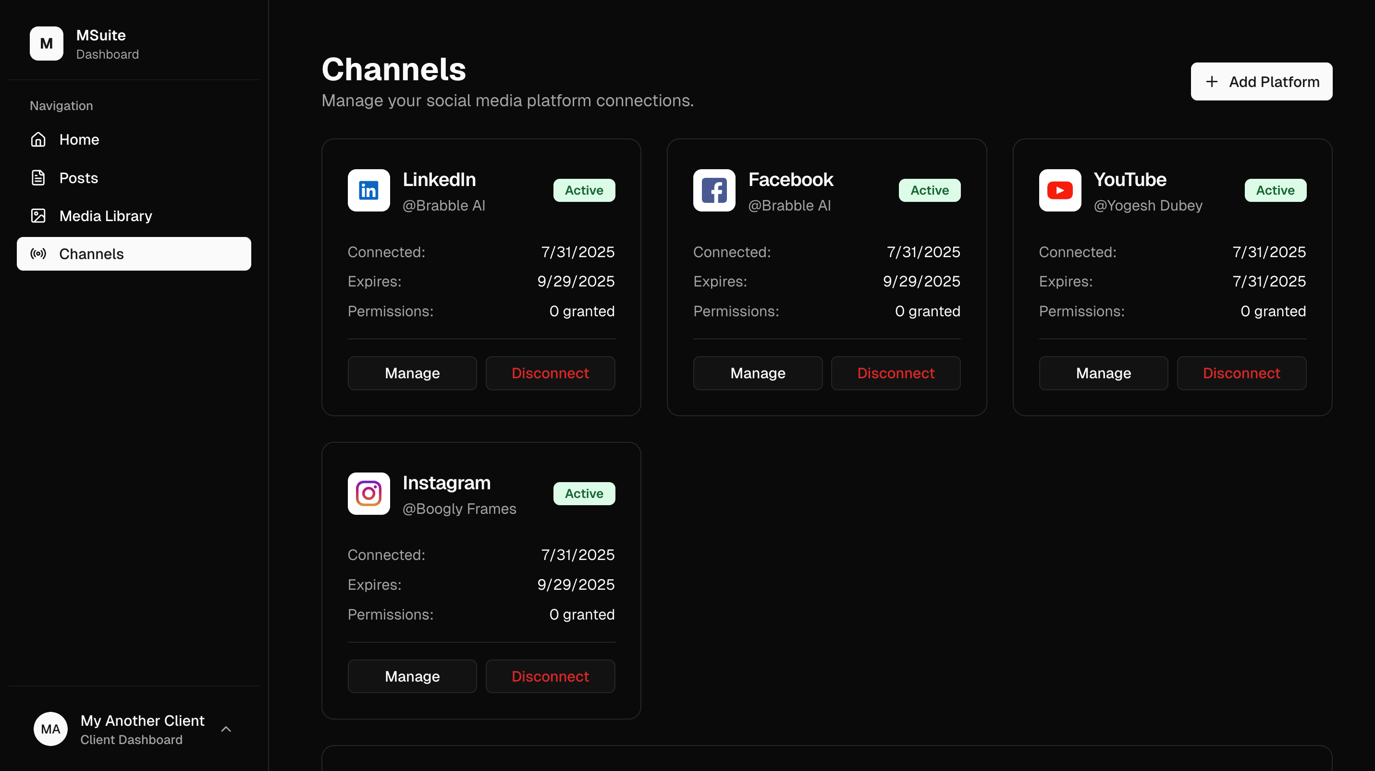Click the Active badge on Facebook
This screenshot has width=1375, height=771.
(x=929, y=190)
